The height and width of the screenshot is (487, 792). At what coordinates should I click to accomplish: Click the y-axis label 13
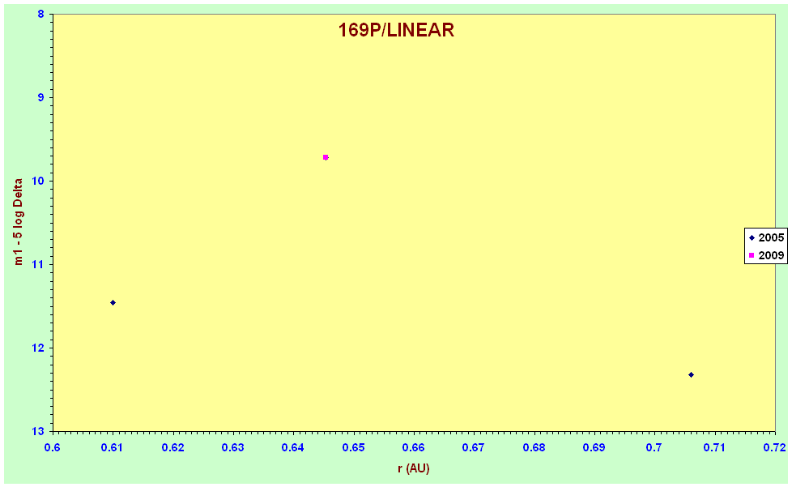tap(38, 431)
